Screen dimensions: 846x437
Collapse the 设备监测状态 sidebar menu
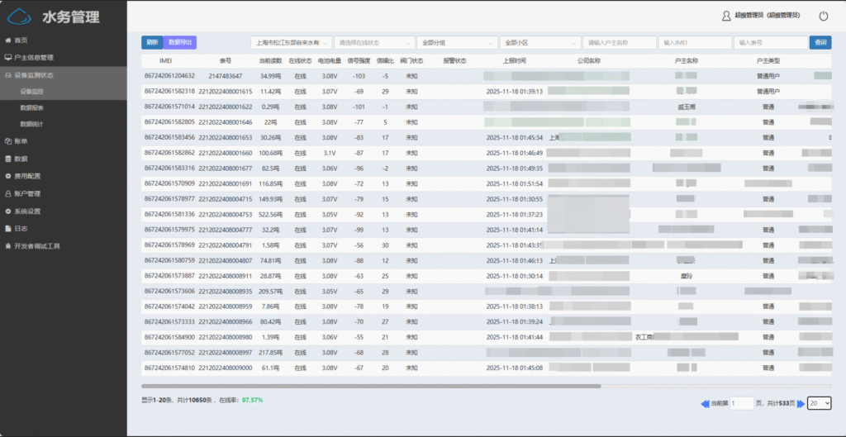[x=33, y=74]
